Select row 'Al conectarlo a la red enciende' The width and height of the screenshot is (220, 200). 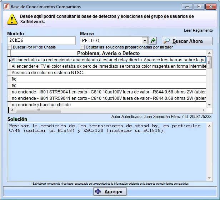[108, 60]
